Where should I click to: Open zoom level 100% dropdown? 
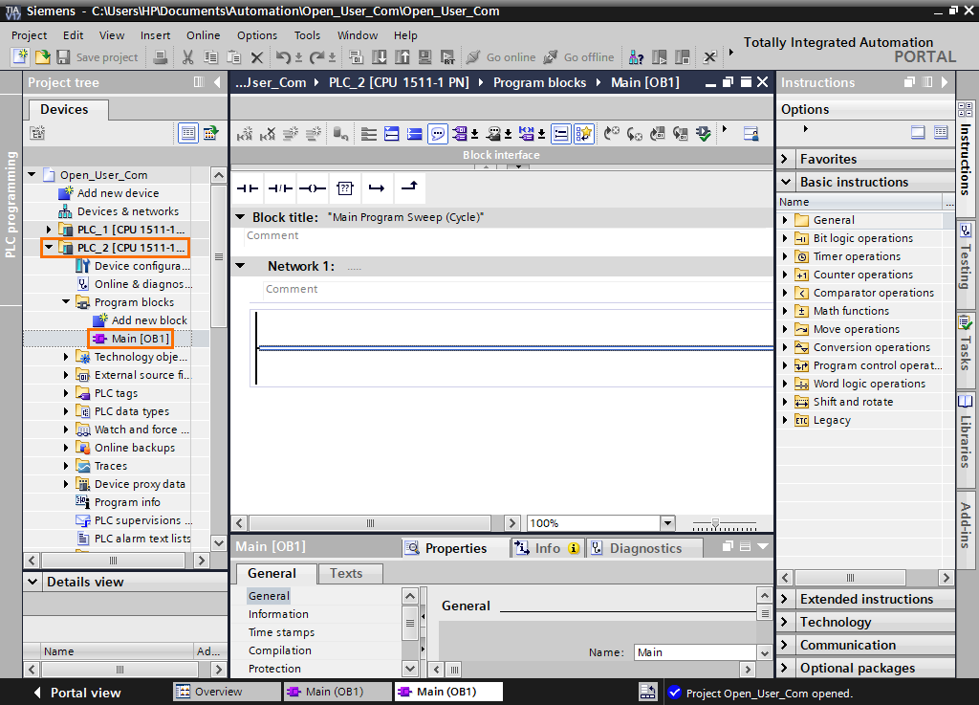(667, 522)
